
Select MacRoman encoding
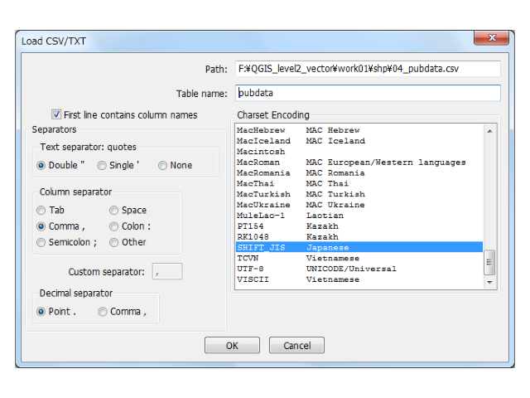pyautogui.click(x=359, y=163)
